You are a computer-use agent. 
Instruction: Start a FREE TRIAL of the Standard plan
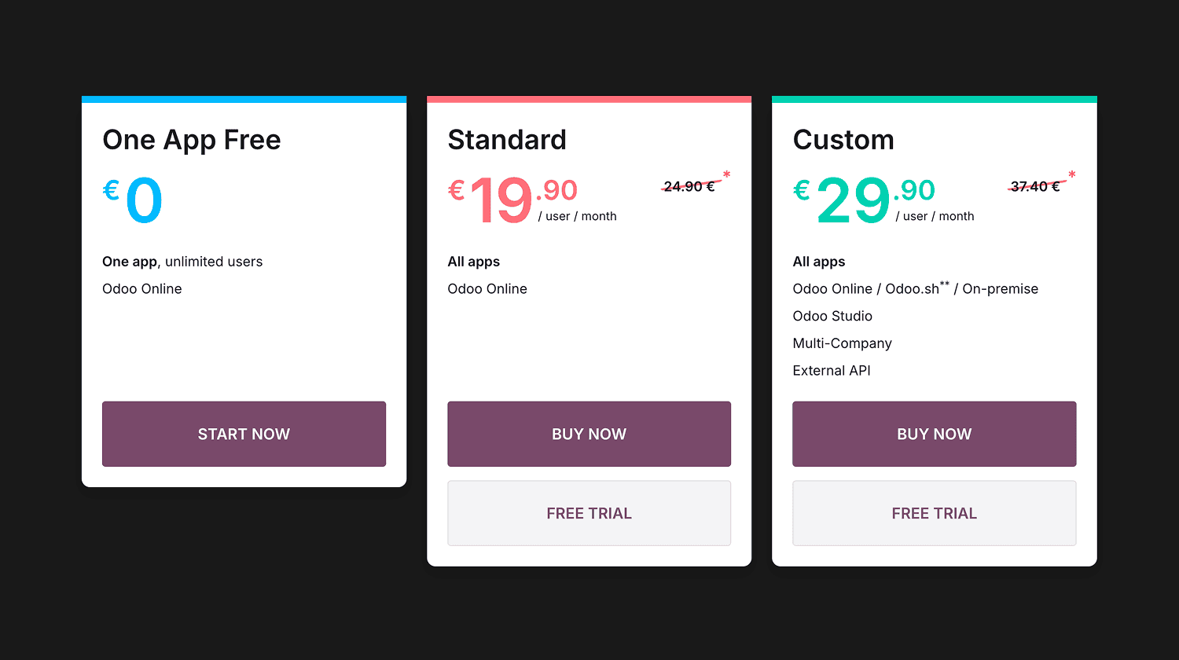[589, 512]
